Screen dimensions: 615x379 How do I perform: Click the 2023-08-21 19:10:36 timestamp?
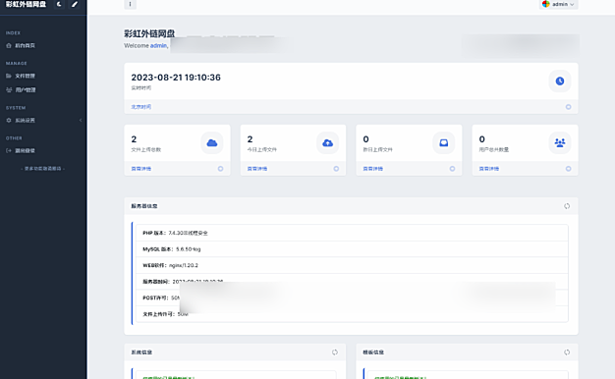pos(176,78)
